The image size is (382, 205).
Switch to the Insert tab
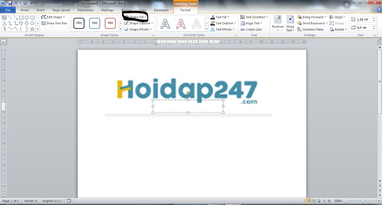click(40, 10)
